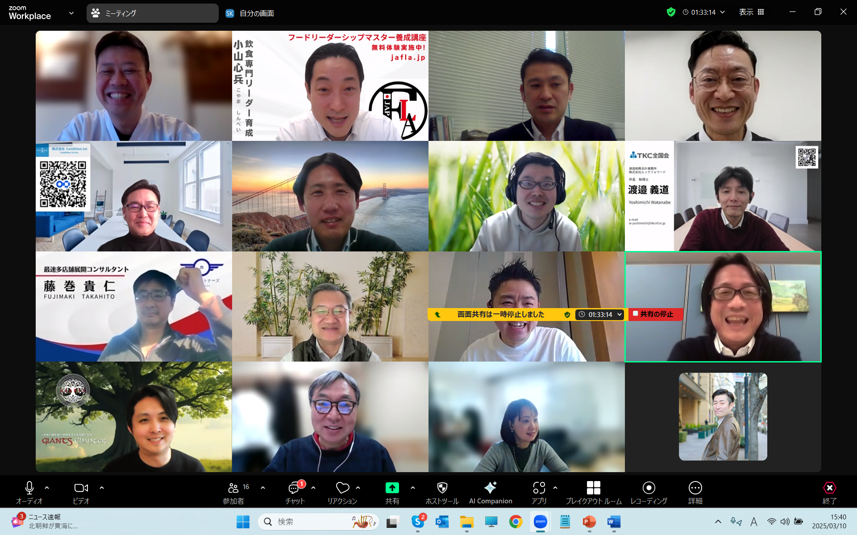Open Google Chrome from the taskbar
Viewport: 857px width, 535px height.
coord(516,522)
